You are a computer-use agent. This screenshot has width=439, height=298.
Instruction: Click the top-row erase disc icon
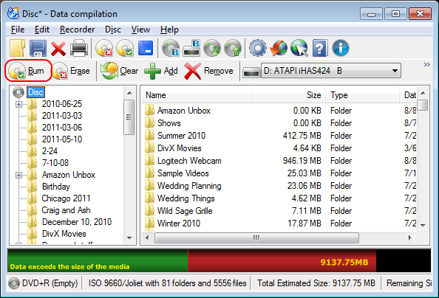[104, 48]
